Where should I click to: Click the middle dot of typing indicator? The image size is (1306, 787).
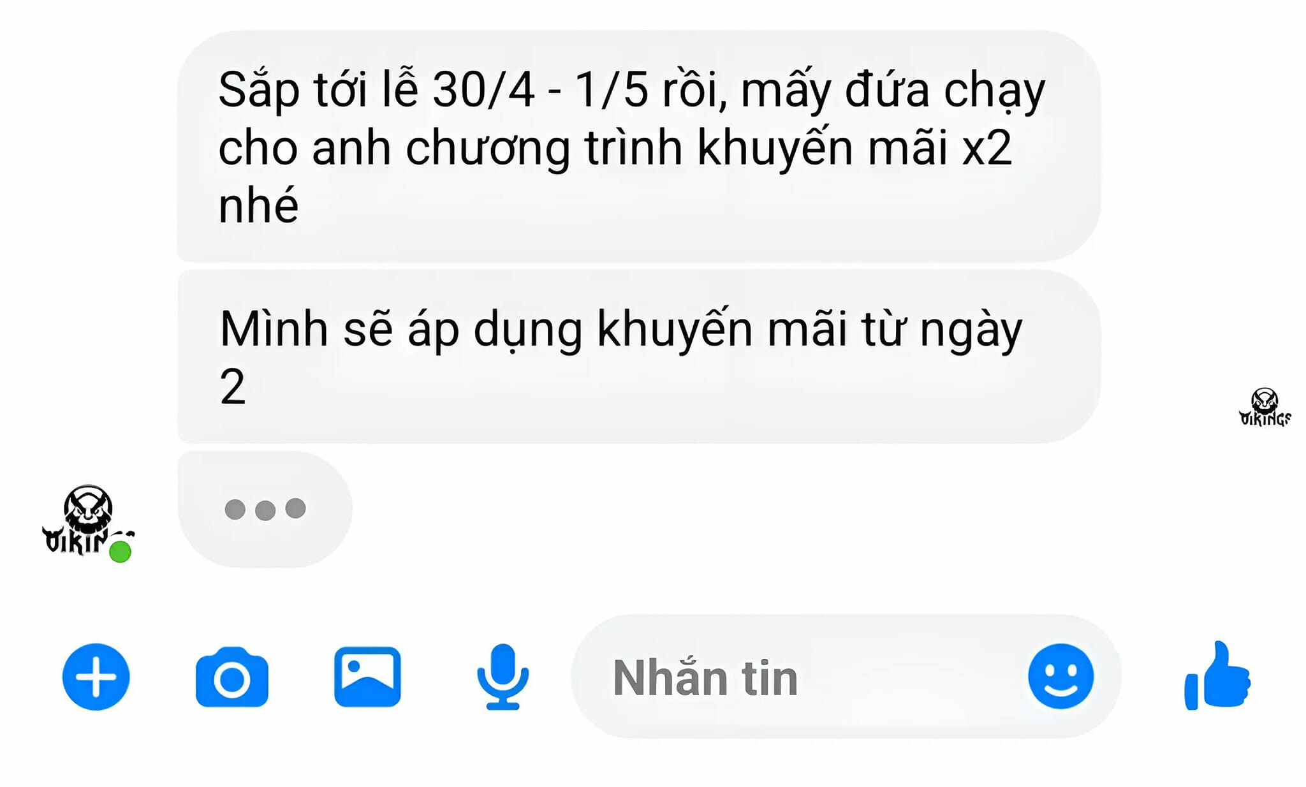265,510
